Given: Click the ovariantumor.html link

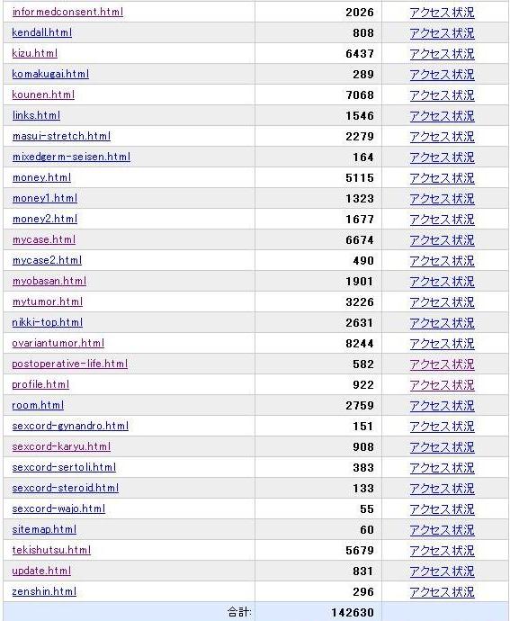Looking at the screenshot, I should [58, 343].
